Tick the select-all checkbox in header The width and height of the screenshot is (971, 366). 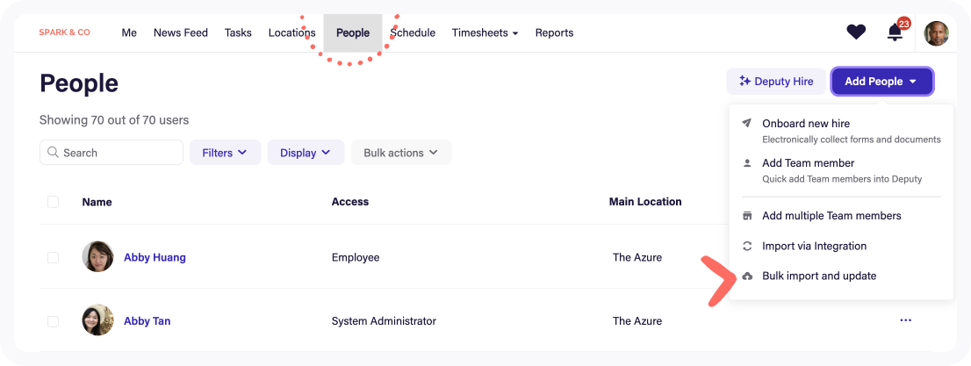[x=53, y=202]
